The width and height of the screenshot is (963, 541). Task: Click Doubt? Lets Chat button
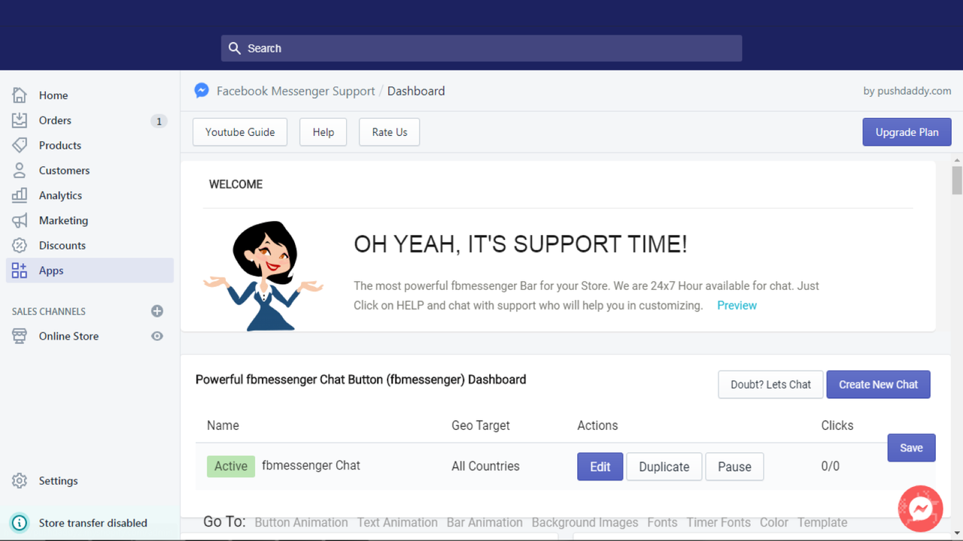pos(770,385)
